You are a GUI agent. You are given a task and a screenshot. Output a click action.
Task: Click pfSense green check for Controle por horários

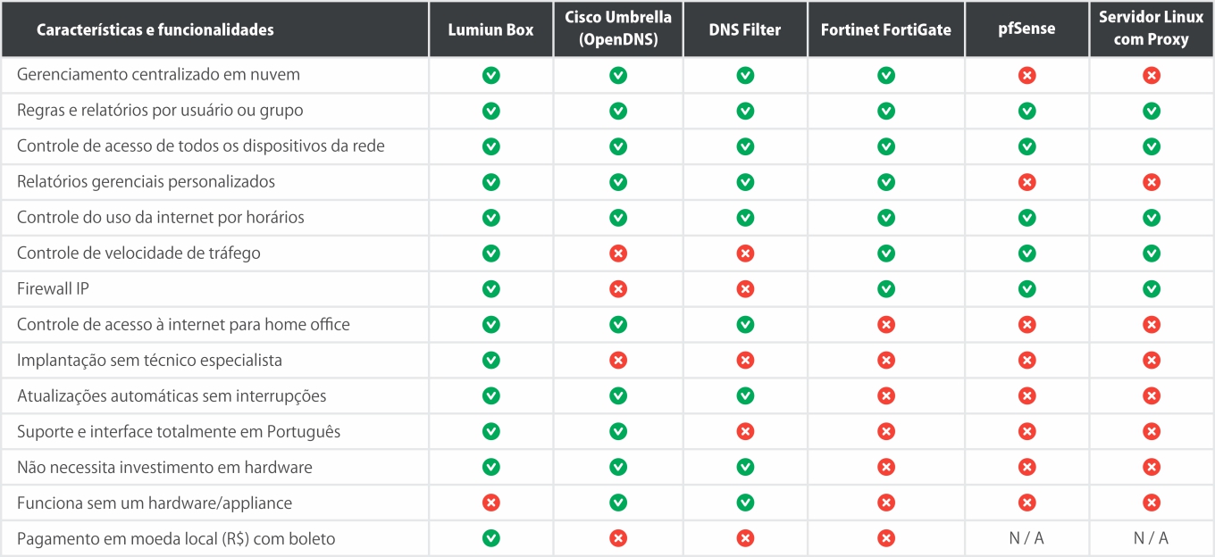point(1026,218)
